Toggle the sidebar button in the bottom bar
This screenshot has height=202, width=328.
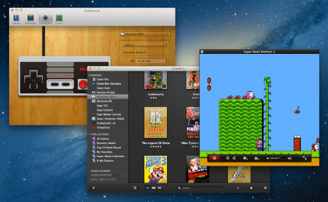pos(135,188)
